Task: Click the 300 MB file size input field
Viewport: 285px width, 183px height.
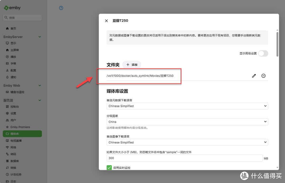Action: [x=185, y=158]
